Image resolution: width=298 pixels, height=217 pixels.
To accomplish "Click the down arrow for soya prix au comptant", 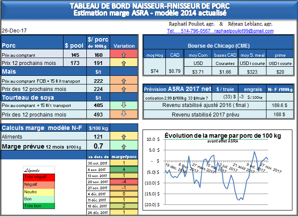I will tap(124, 106).
